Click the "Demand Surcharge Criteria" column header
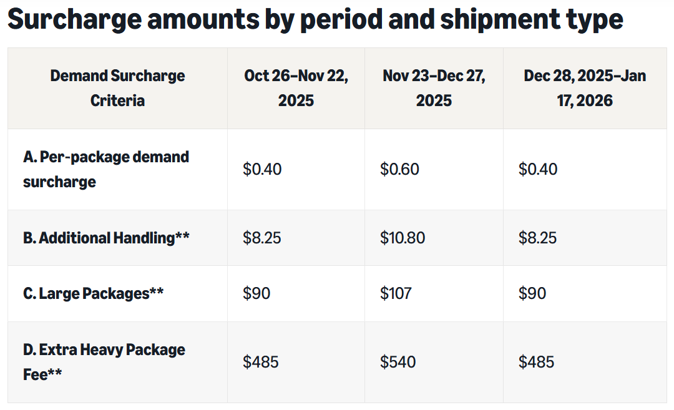The height and width of the screenshot is (410, 674). point(117,88)
